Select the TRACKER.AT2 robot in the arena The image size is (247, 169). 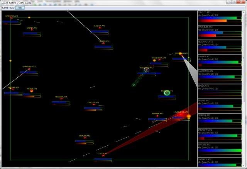[x=61, y=99]
